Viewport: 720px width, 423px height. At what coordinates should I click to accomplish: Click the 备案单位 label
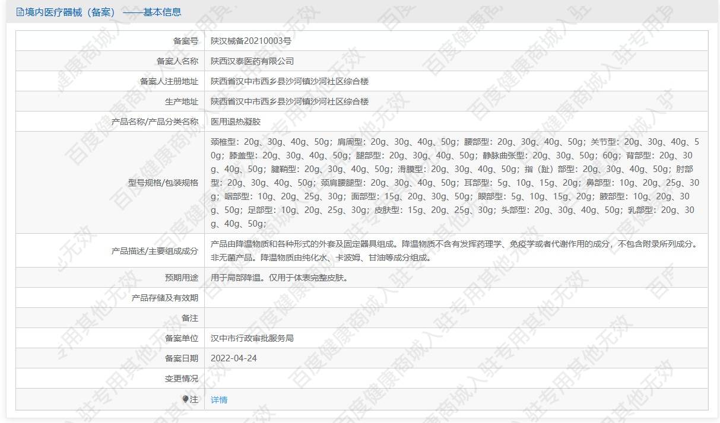[182, 338]
